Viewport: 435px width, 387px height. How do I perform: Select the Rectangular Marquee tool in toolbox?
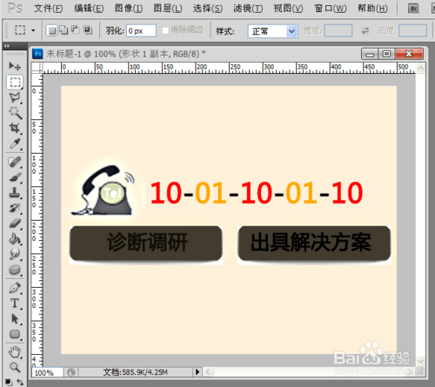(x=15, y=82)
